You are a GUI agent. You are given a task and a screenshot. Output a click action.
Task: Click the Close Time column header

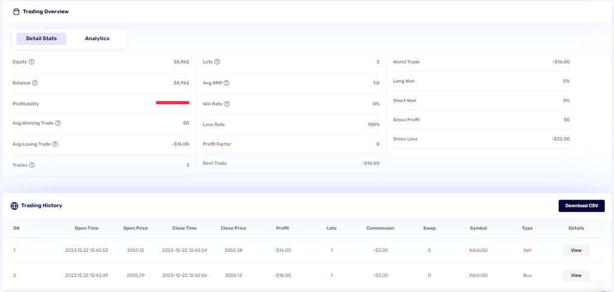[185, 228]
